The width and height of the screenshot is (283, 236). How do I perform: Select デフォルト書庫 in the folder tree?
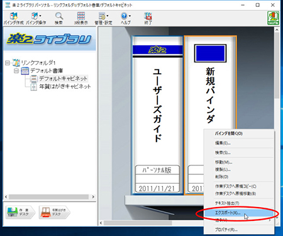(47, 70)
